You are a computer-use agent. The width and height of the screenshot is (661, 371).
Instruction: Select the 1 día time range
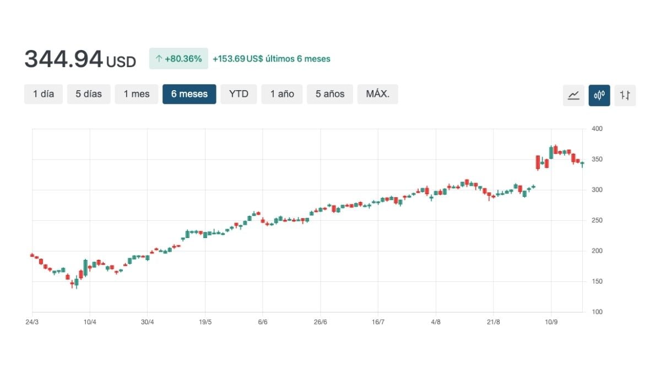(x=44, y=94)
